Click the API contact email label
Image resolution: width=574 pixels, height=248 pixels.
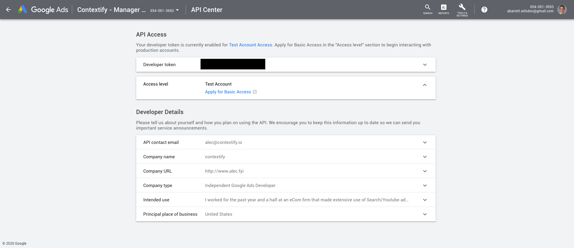161,142
